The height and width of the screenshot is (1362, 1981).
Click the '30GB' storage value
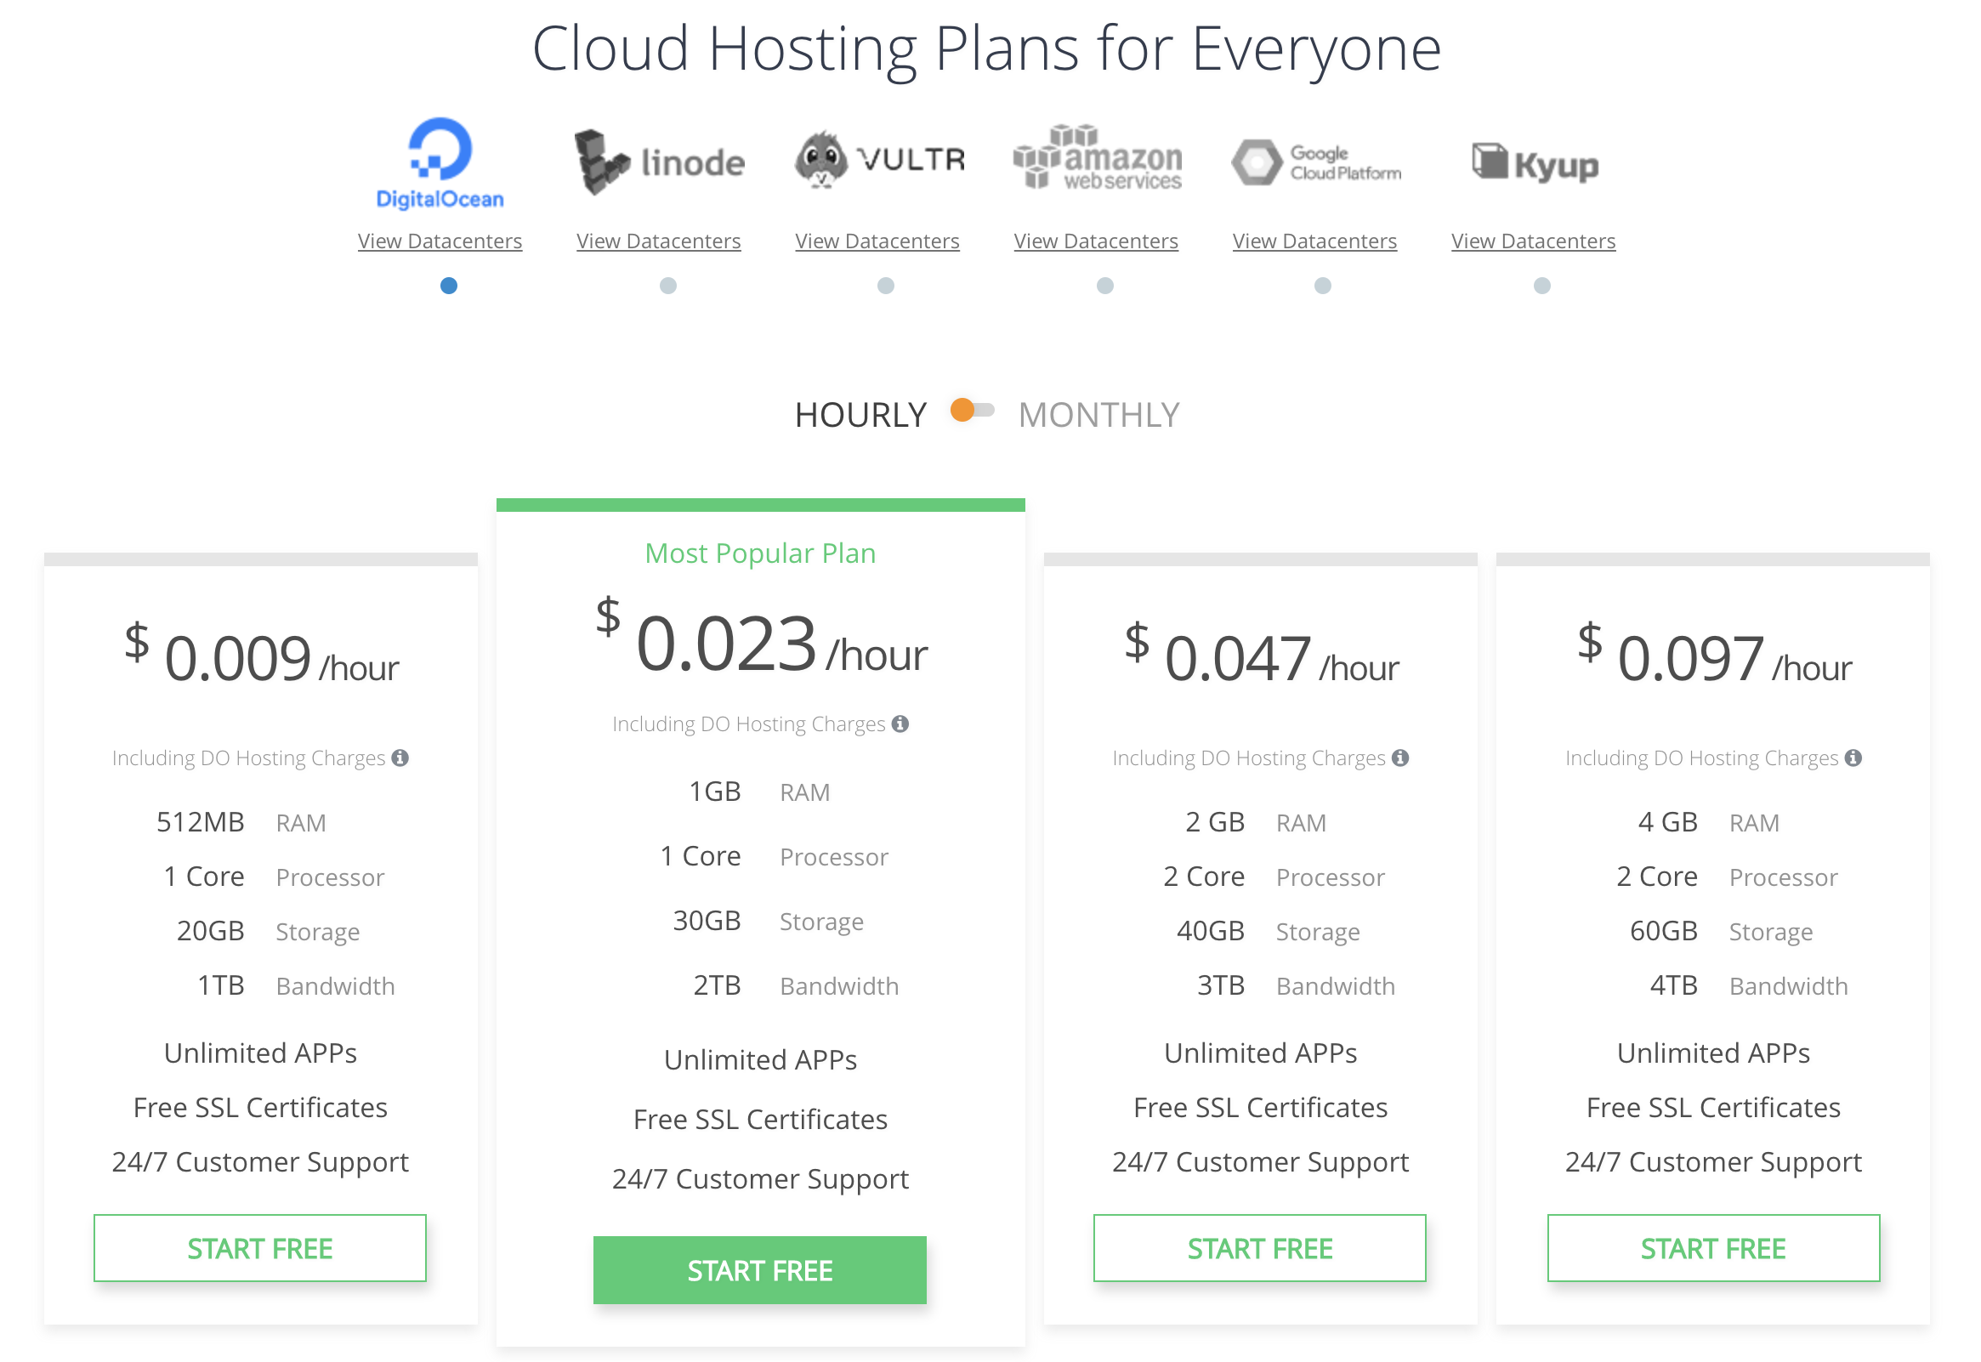pos(707,922)
